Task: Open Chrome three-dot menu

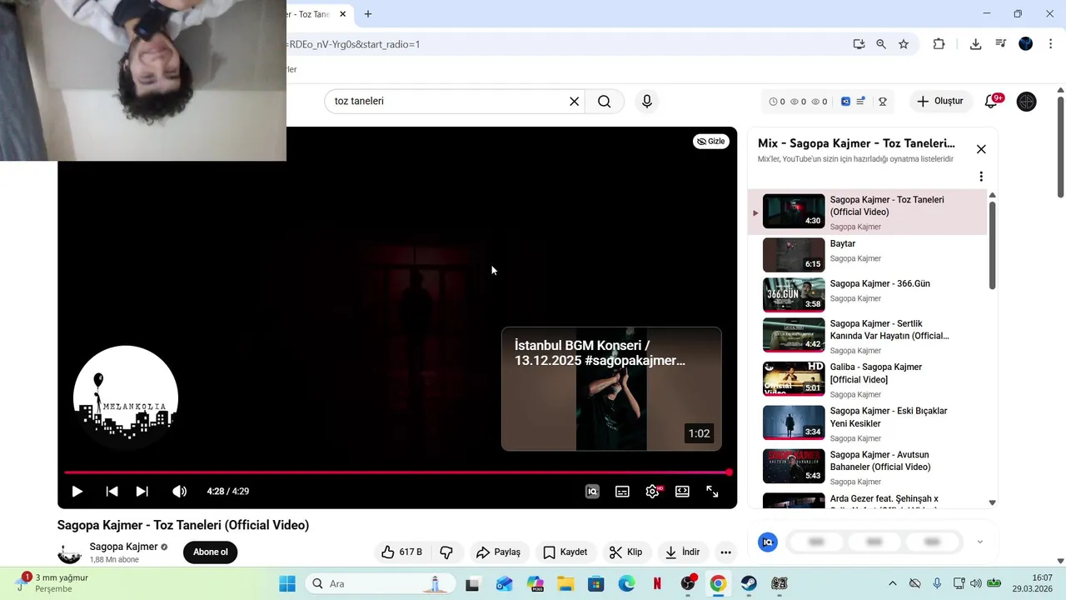Action: click(x=1049, y=44)
